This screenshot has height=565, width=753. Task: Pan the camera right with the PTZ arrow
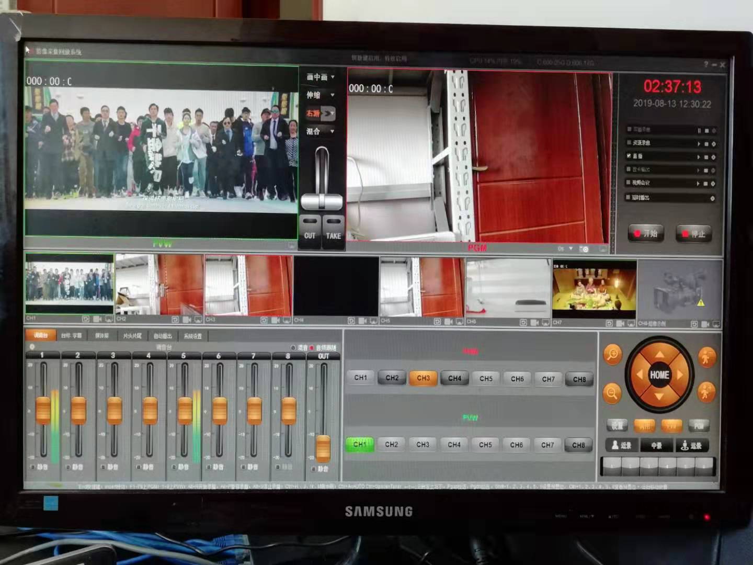680,375
